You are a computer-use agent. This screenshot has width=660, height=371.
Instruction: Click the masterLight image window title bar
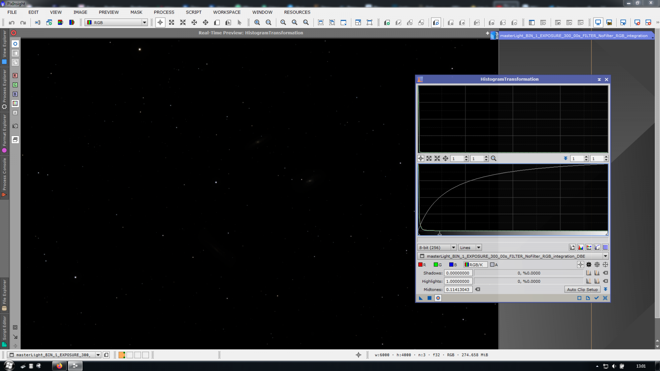click(573, 36)
